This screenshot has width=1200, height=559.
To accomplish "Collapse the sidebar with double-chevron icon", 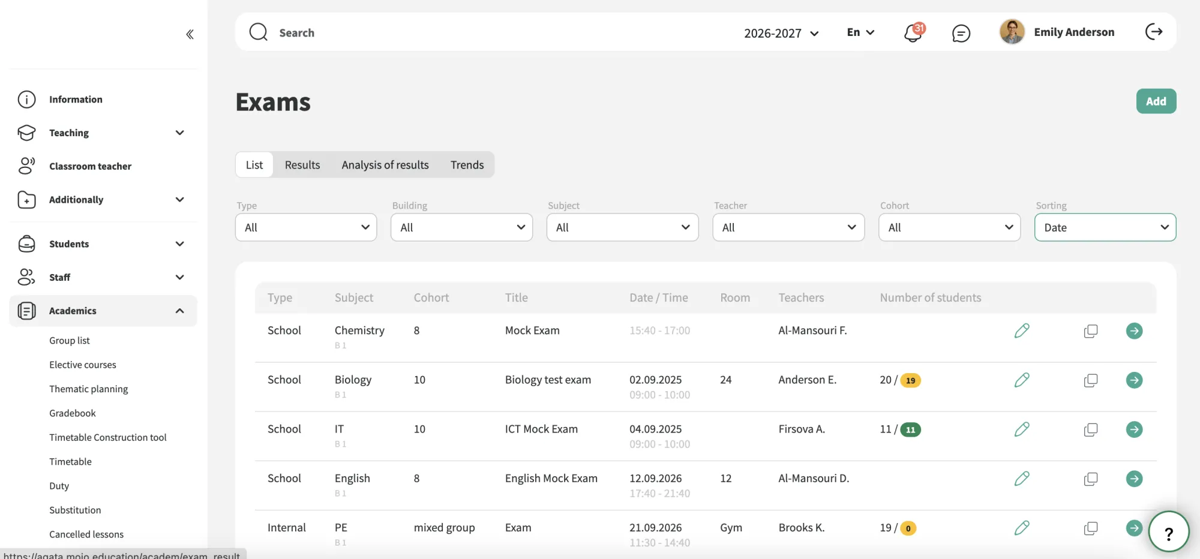I will click(x=190, y=34).
